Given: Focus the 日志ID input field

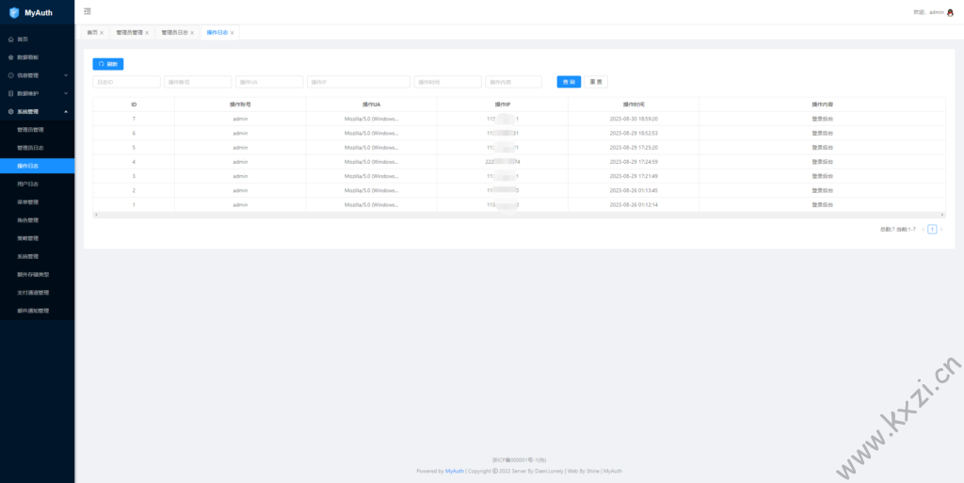Looking at the screenshot, I should [127, 82].
